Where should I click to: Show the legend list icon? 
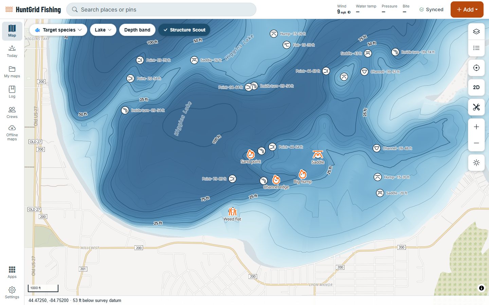[476, 48]
